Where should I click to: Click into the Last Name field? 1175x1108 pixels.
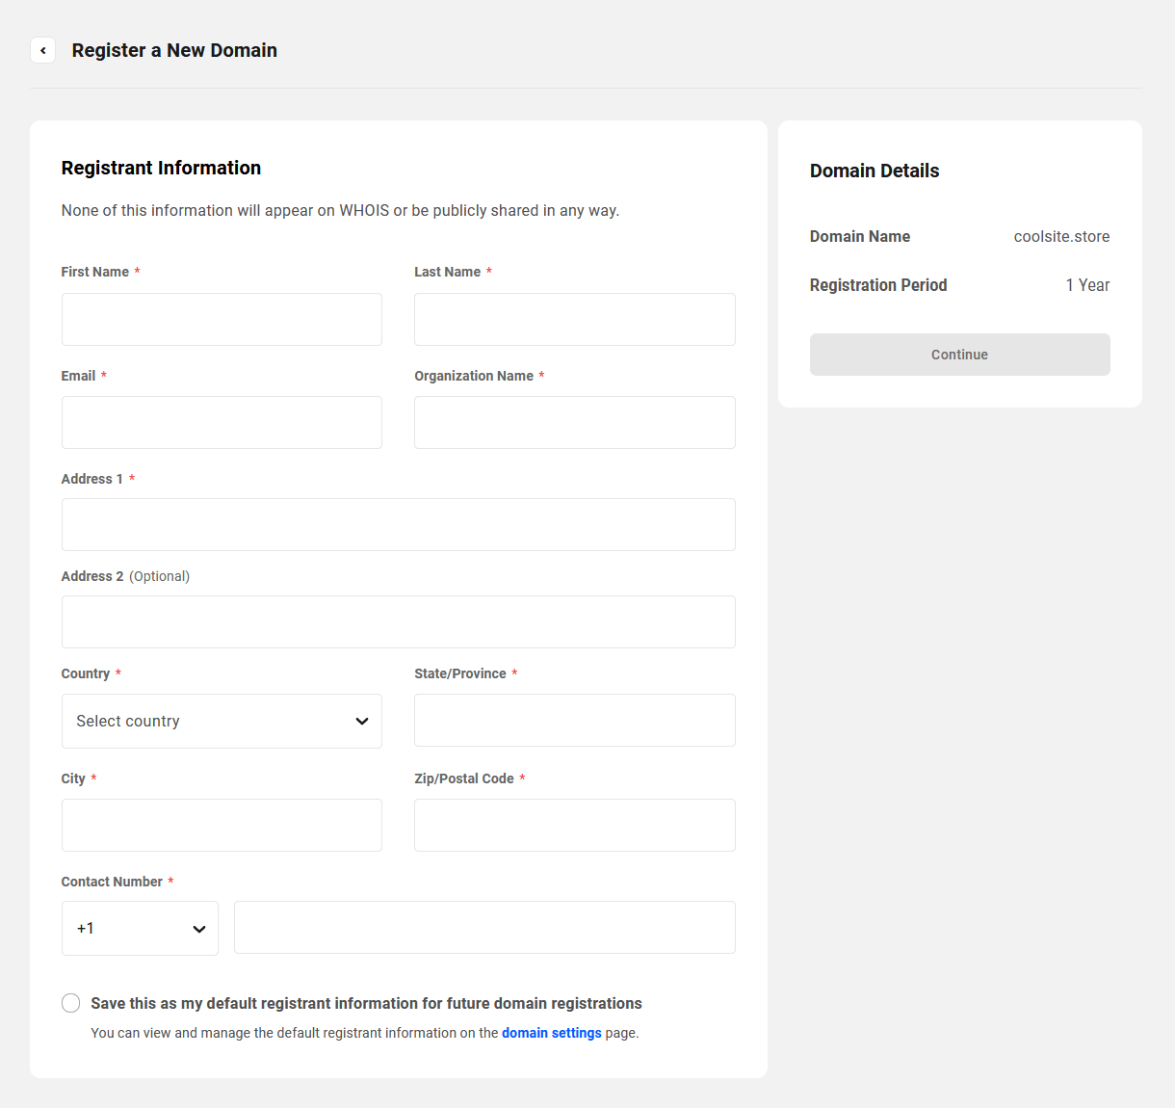574,319
